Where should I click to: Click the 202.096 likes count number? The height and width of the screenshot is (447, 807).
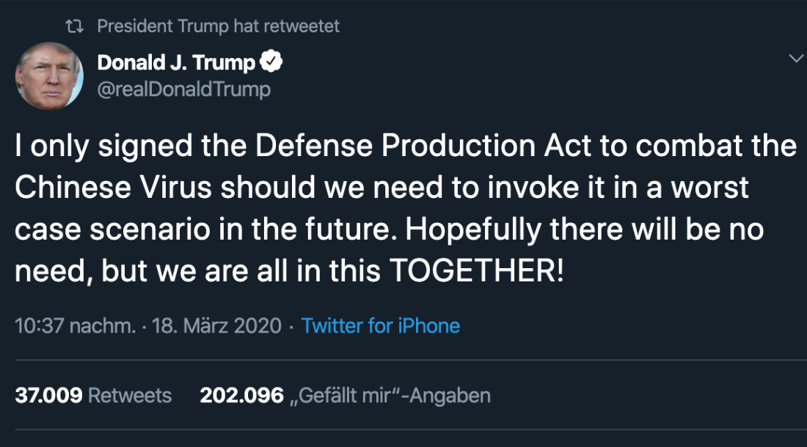[x=241, y=396]
